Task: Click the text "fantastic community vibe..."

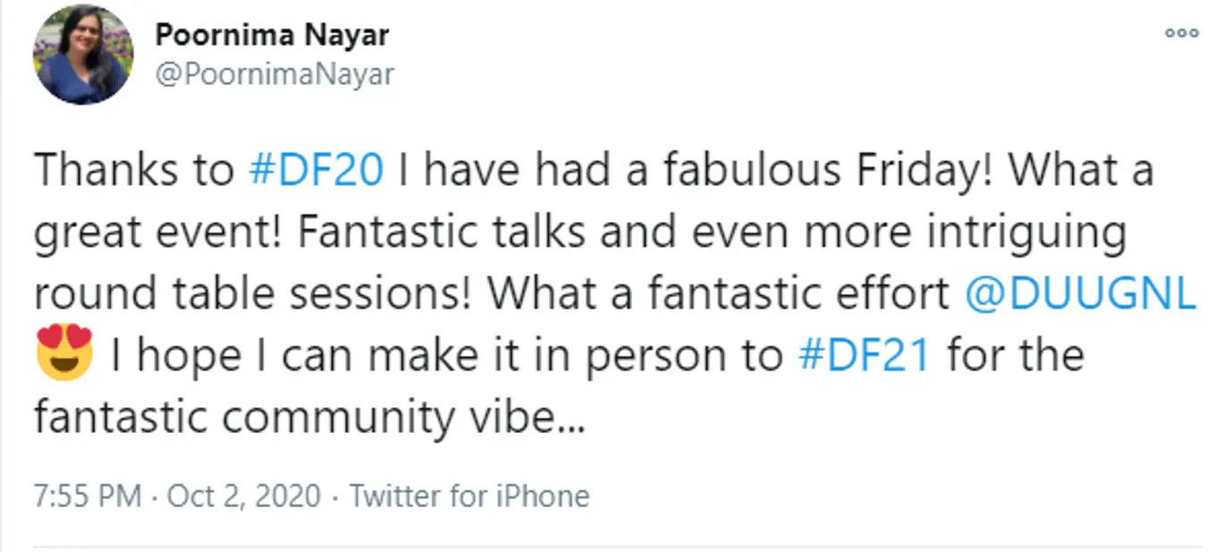Action: point(308,417)
